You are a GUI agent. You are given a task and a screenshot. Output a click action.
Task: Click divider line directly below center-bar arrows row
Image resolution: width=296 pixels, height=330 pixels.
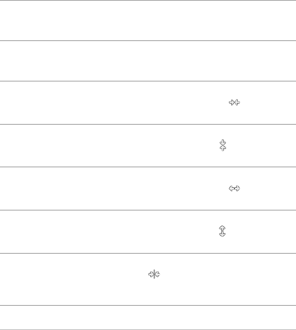point(148,305)
